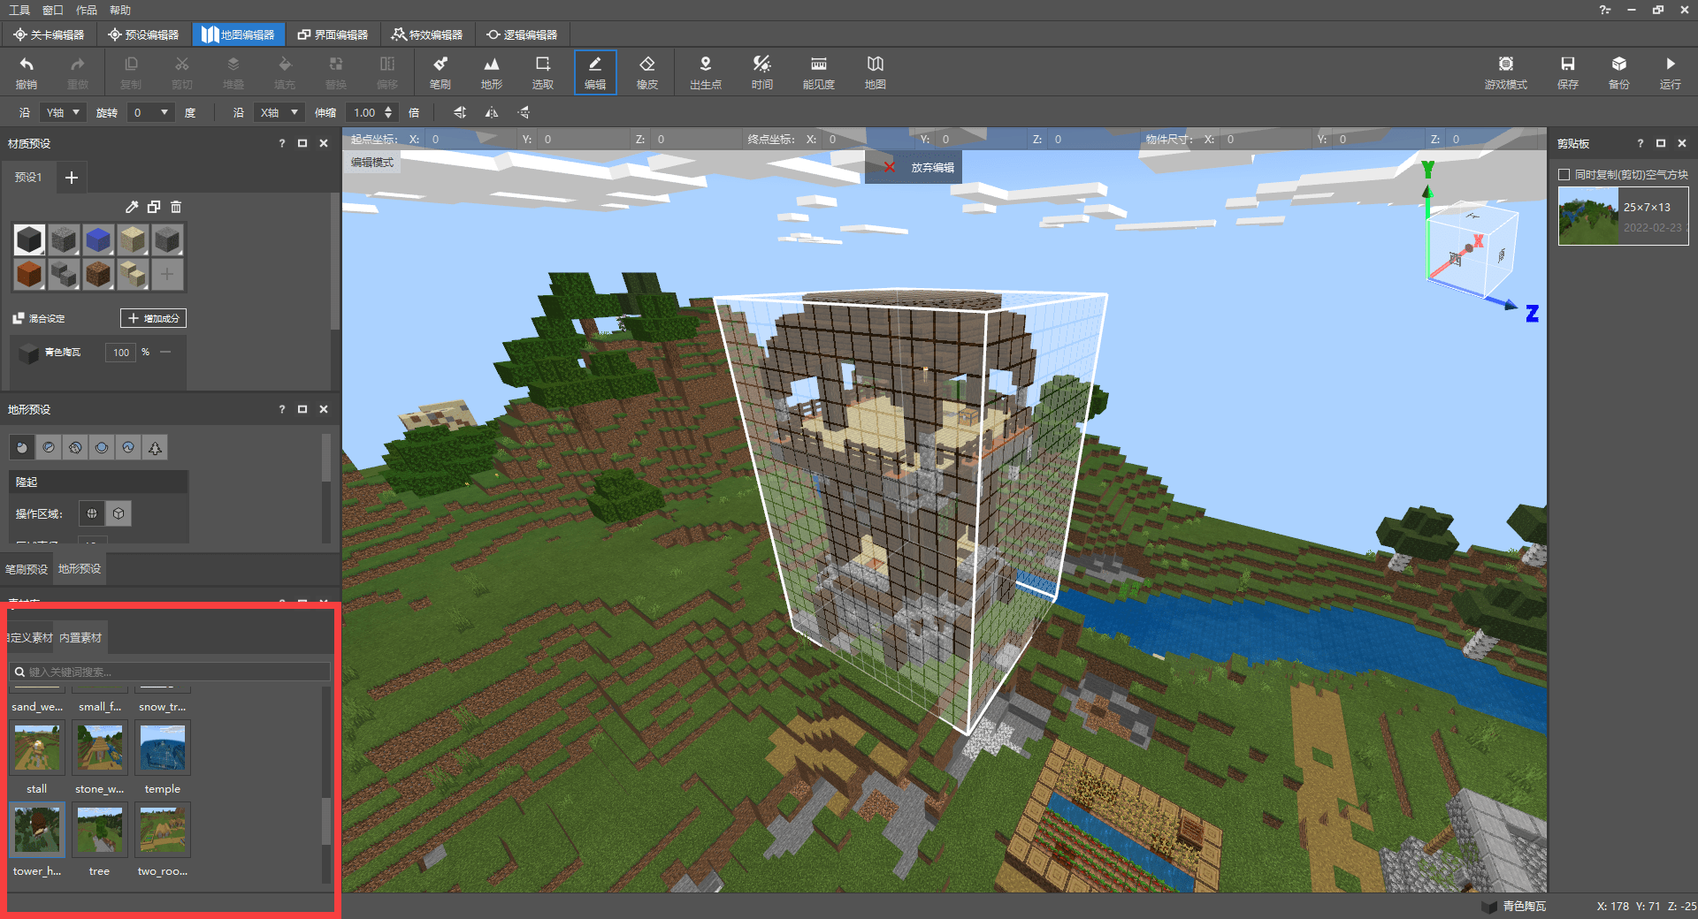Viewport: 1698px width, 919px height.
Task: Choose the cube 操作区域 option
Action: click(x=119, y=513)
